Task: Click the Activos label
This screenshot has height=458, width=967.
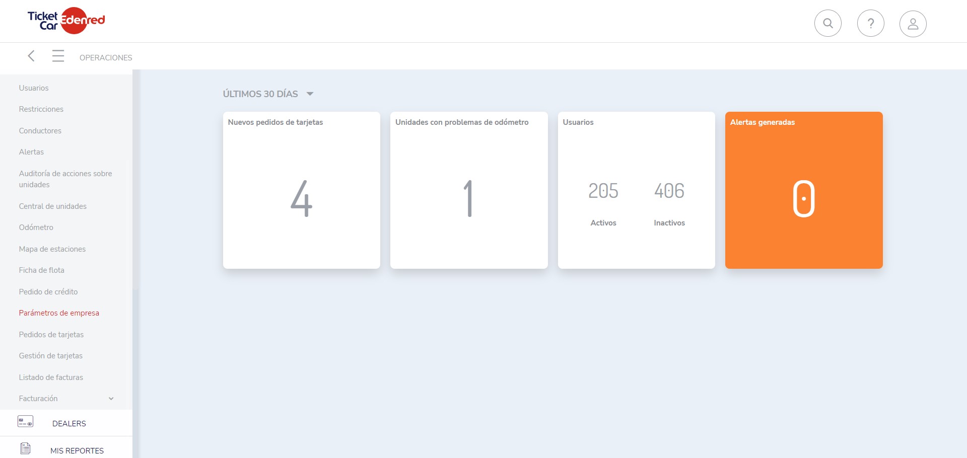Action: pyautogui.click(x=603, y=223)
